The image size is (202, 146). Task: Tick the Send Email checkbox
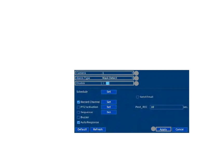click(x=137, y=97)
